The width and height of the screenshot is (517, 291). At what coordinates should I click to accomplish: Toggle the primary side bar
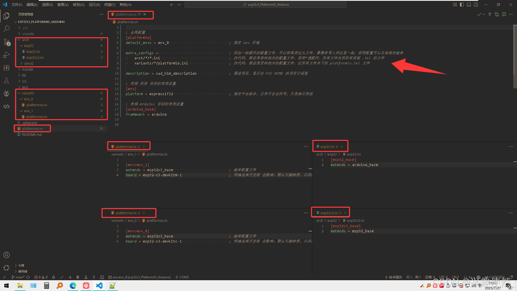462,5
